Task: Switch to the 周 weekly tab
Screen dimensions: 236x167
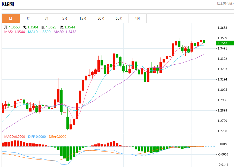Action: (x=29, y=18)
